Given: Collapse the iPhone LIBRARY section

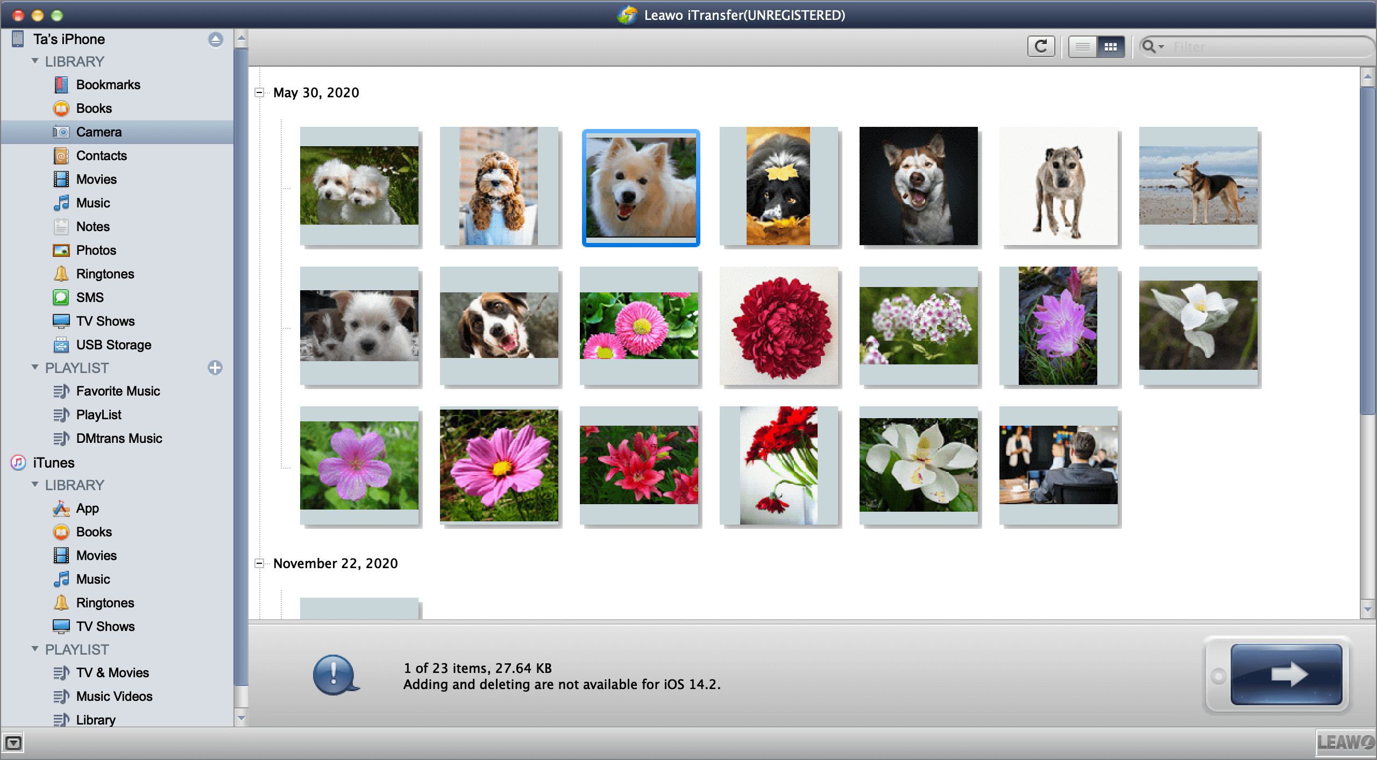Looking at the screenshot, I should (x=35, y=61).
